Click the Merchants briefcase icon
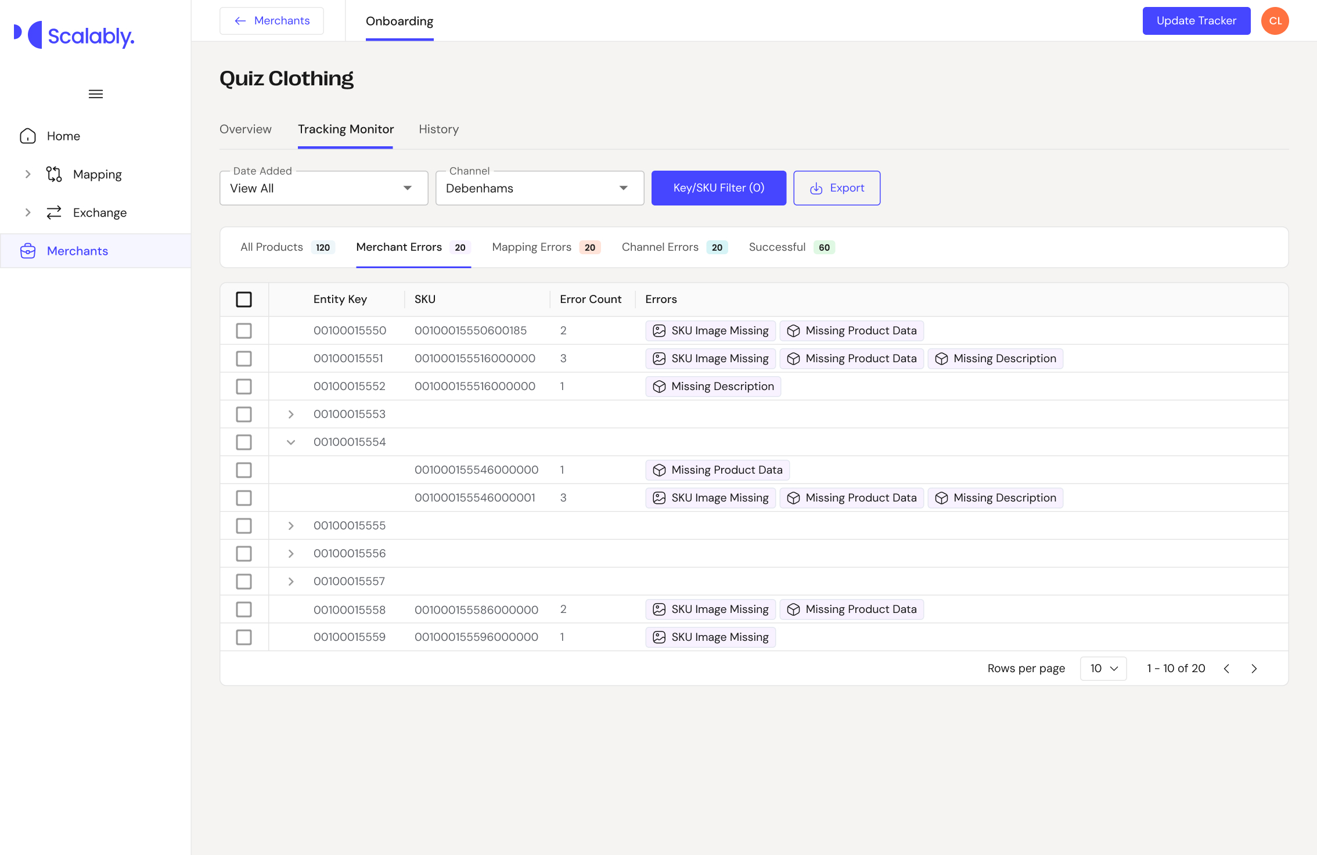1317x855 pixels. [x=28, y=251]
